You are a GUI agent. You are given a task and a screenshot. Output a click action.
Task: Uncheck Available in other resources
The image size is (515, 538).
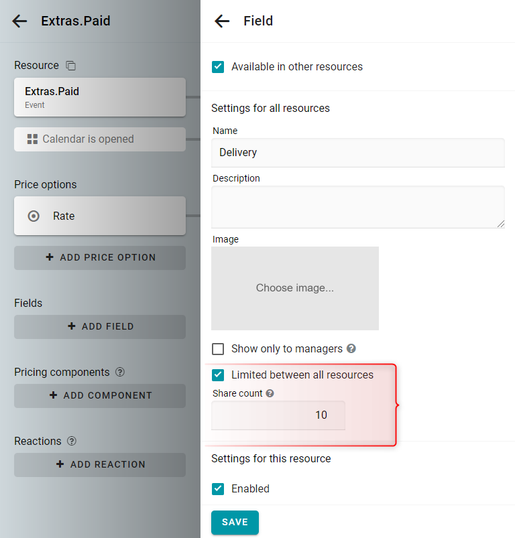(x=218, y=66)
